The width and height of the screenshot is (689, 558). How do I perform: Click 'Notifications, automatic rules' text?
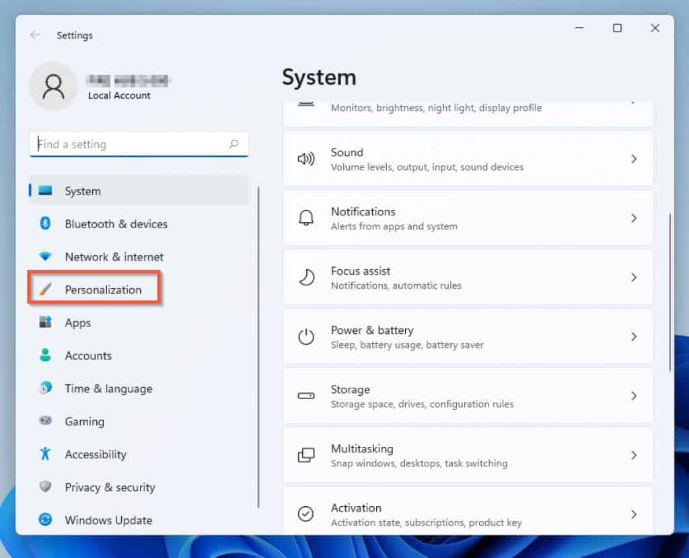point(396,286)
